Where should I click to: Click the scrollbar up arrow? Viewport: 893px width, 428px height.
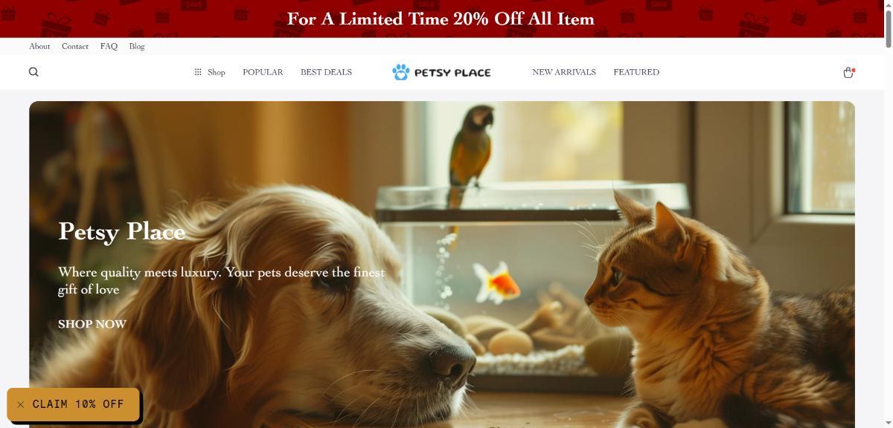[x=887, y=5]
